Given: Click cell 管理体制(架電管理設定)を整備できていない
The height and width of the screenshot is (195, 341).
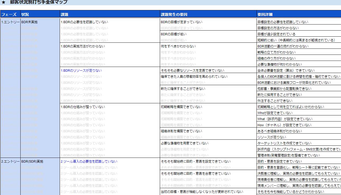Looking at the screenshot, I should [299, 155].
